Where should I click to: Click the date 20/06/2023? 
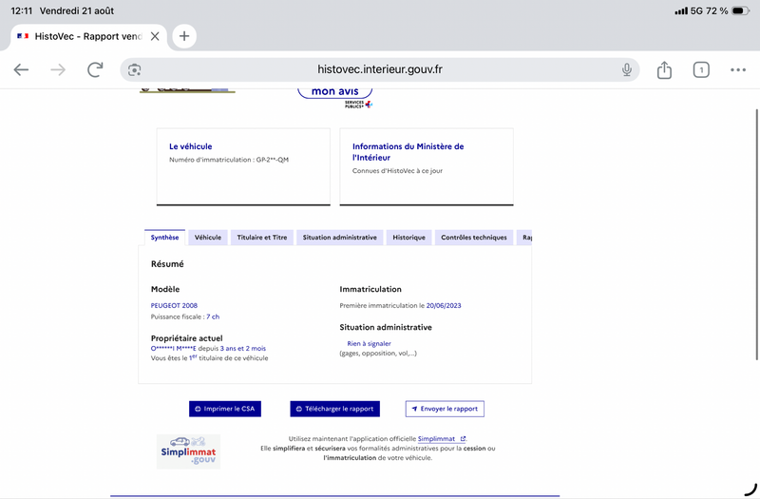point(444,305)
